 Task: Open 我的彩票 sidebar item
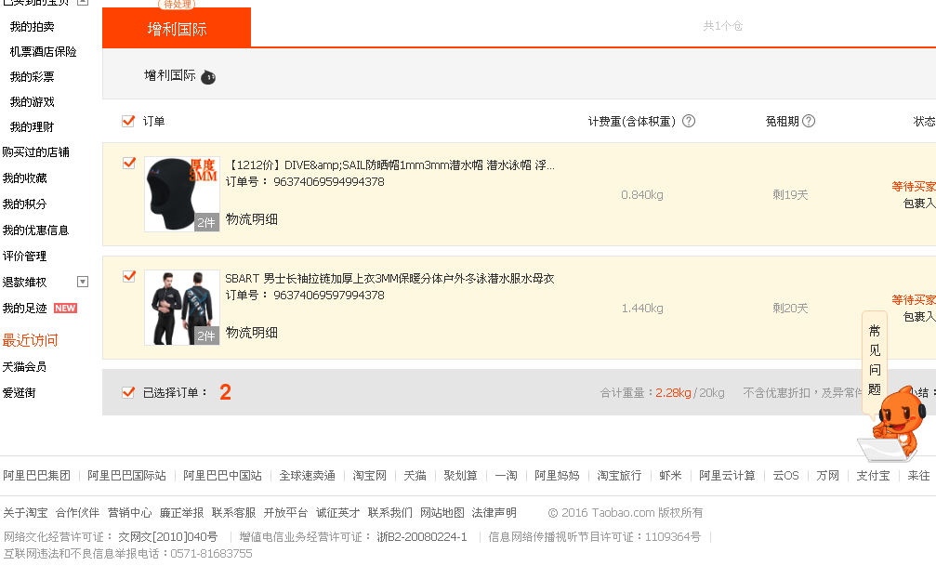pos(33,77)
